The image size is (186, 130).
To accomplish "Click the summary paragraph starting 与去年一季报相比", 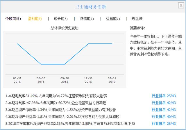I will coord(156,45).
